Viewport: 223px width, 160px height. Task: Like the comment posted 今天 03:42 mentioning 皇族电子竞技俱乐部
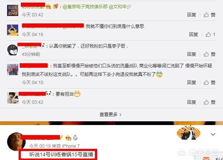(209, 15)
